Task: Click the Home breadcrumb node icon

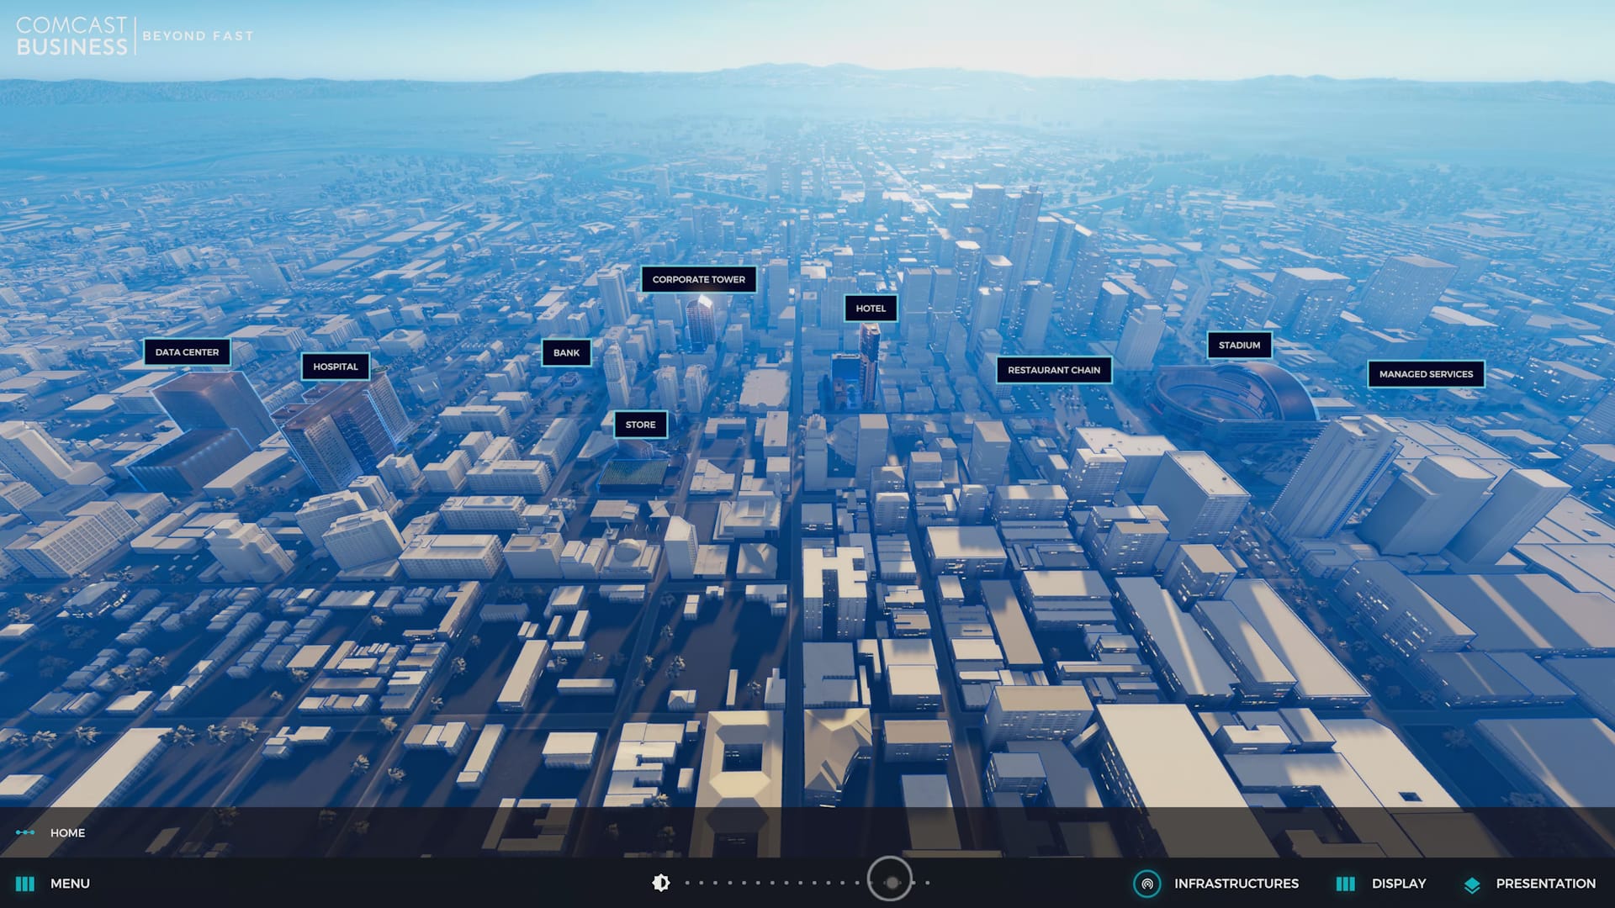Action: 25,832
